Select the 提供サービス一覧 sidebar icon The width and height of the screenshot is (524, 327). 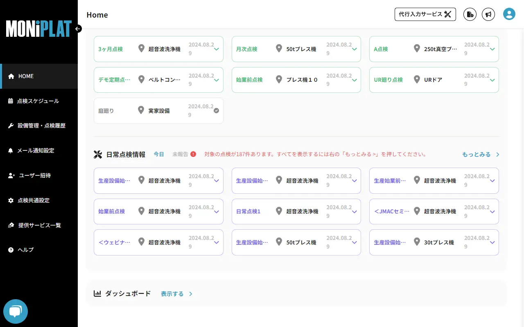click(x=10, y=225)
